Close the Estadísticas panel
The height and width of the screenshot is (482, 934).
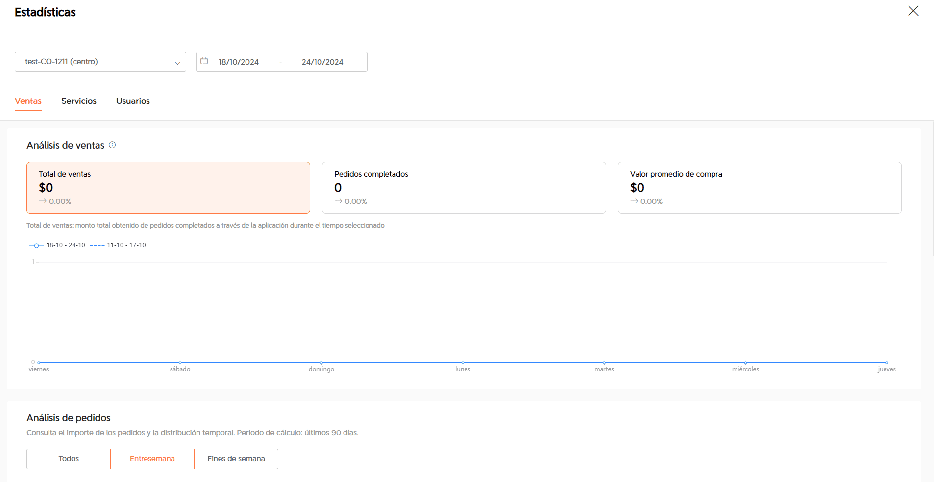(x=913, y=11)
